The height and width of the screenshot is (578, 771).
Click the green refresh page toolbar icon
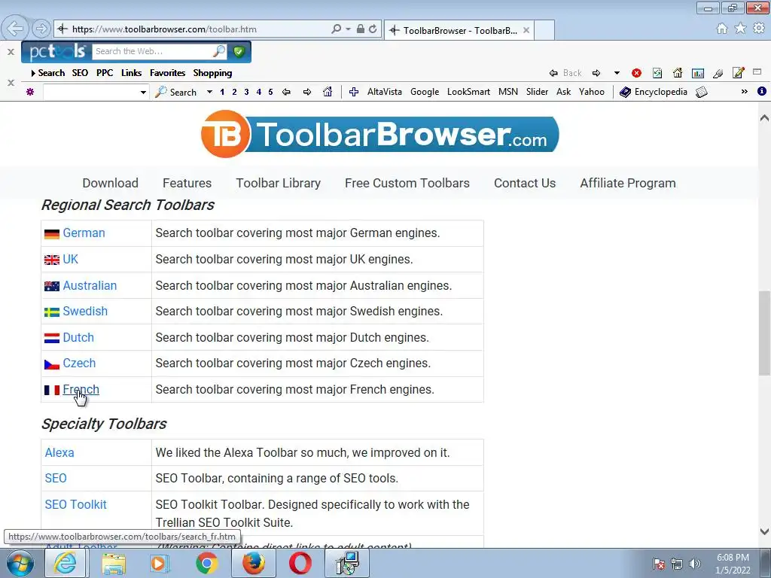(x=657, y=73)
